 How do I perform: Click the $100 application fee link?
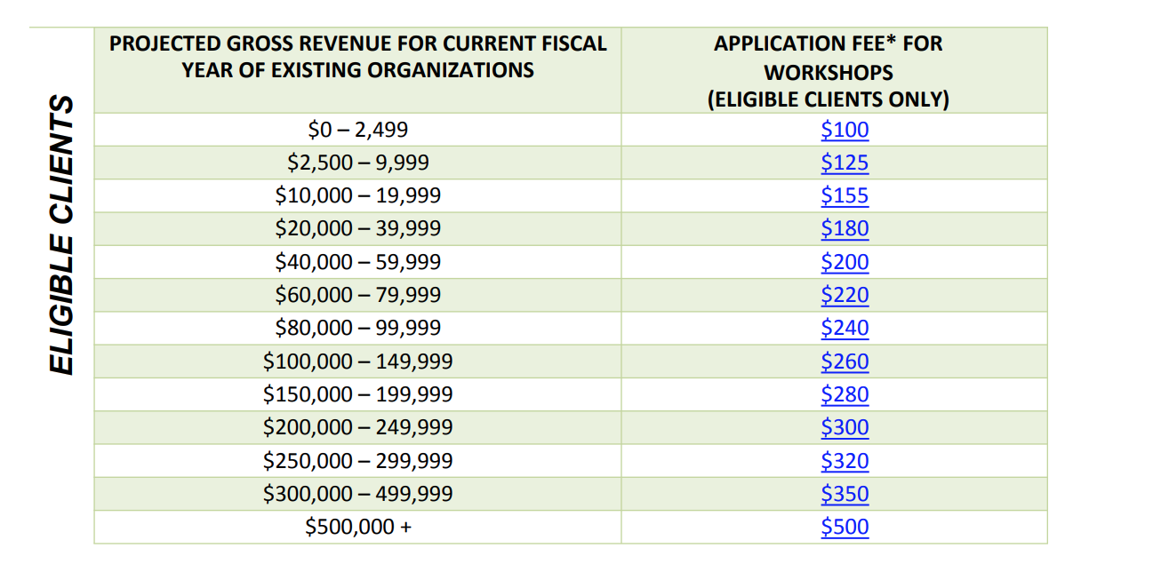pyautogui.click(x=845, y=130)
